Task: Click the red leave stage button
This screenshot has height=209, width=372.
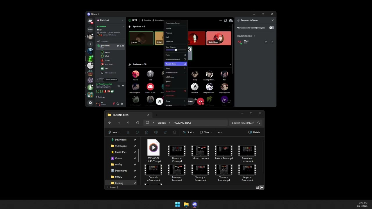Action: [200, 101]
